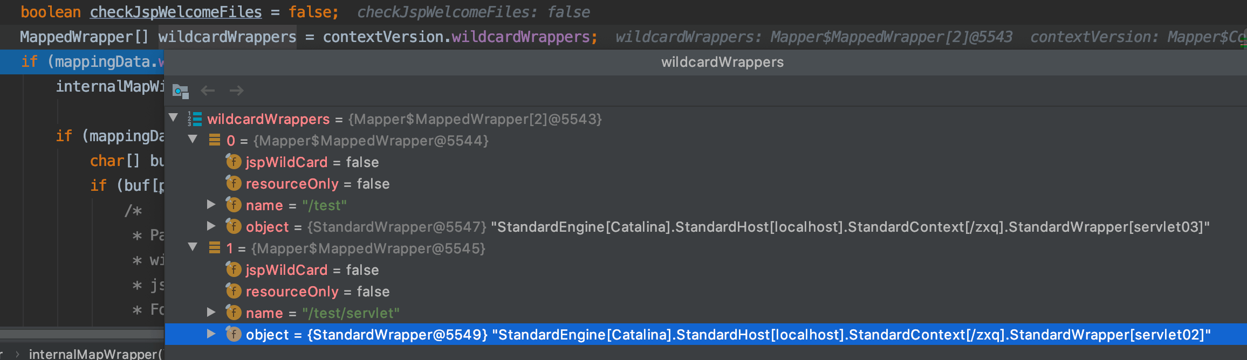
Task: Select the jspWildCard = false row under element 1
Action: [705, 269]
